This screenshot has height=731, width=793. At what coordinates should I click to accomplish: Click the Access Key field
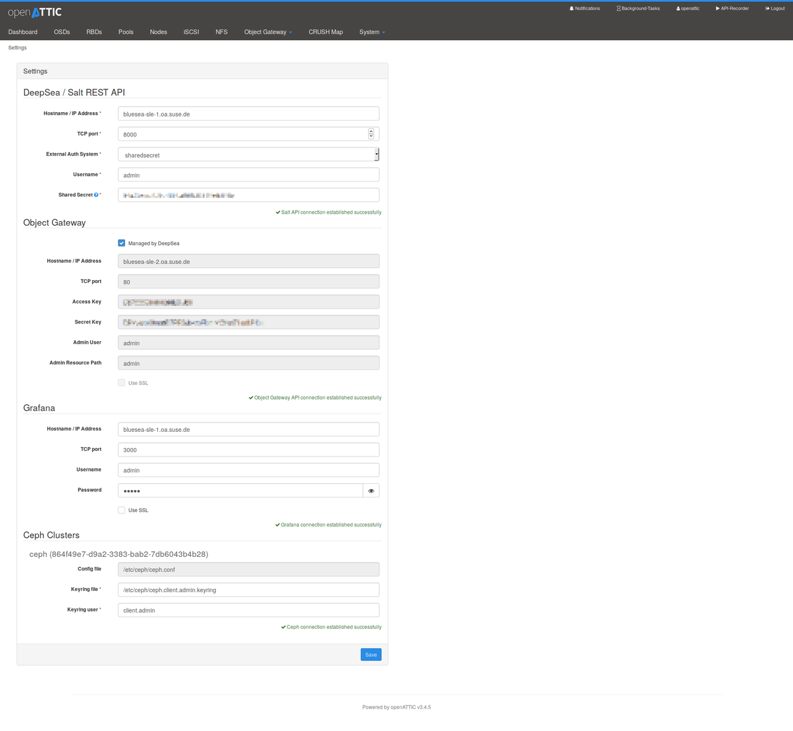coord(248,302)
